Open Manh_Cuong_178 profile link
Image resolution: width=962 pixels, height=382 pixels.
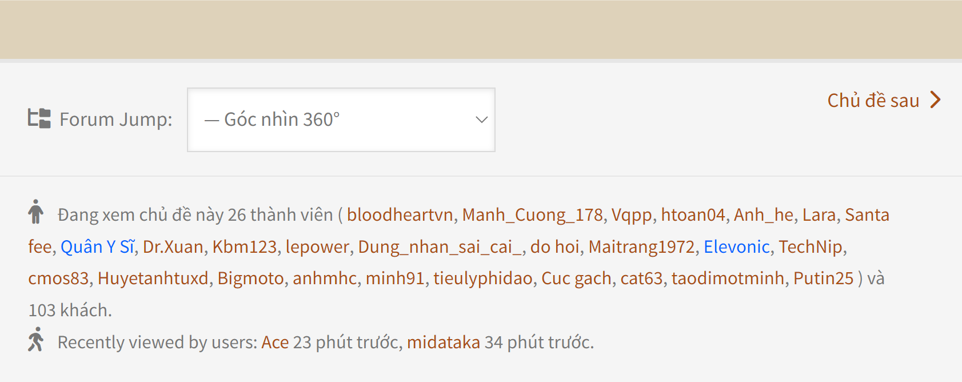click(532, 215)
